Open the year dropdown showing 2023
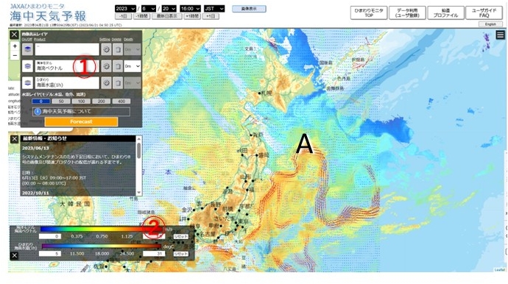 [125, 9]
